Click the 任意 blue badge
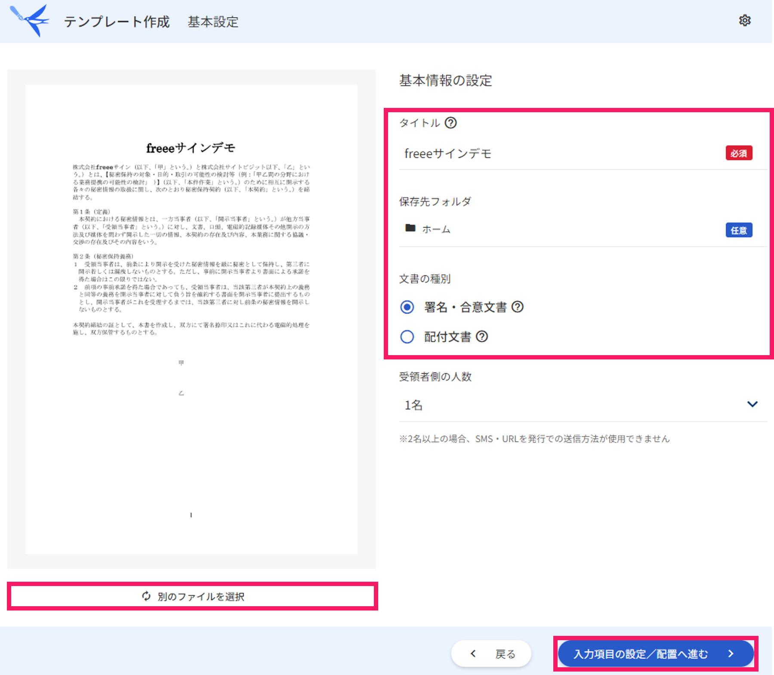This screenshot has height=675, width=774. (x=739, y=230)
